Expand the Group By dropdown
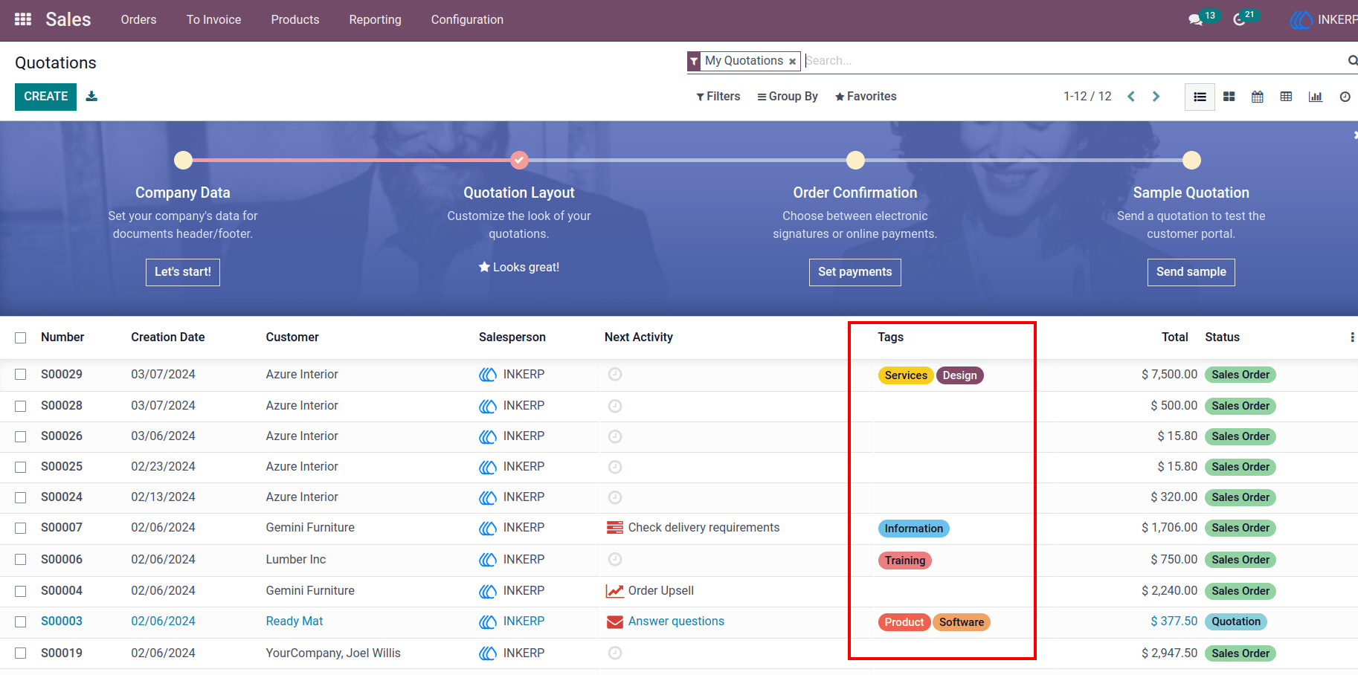1358x675 pixels. pyautogui.click(x=787, y=97)
